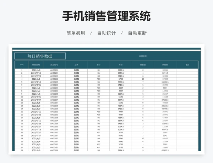Click the 序号 column header
The height and width of the screenshot is (163, 213).
tap(22, 65)
